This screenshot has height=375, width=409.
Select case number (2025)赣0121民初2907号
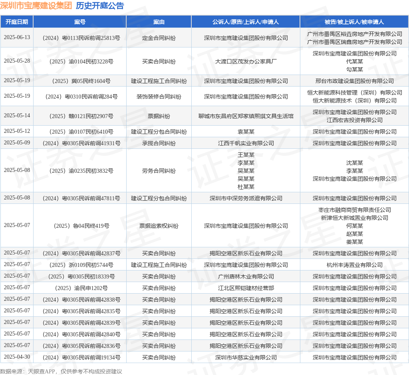pos(81,116)
